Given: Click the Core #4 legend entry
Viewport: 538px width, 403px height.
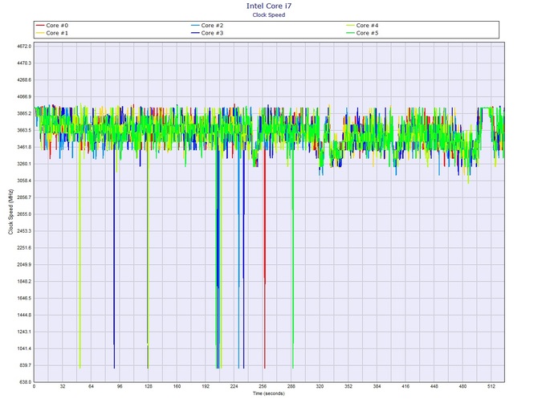Looking at the screenshot, I should [362, 26].
